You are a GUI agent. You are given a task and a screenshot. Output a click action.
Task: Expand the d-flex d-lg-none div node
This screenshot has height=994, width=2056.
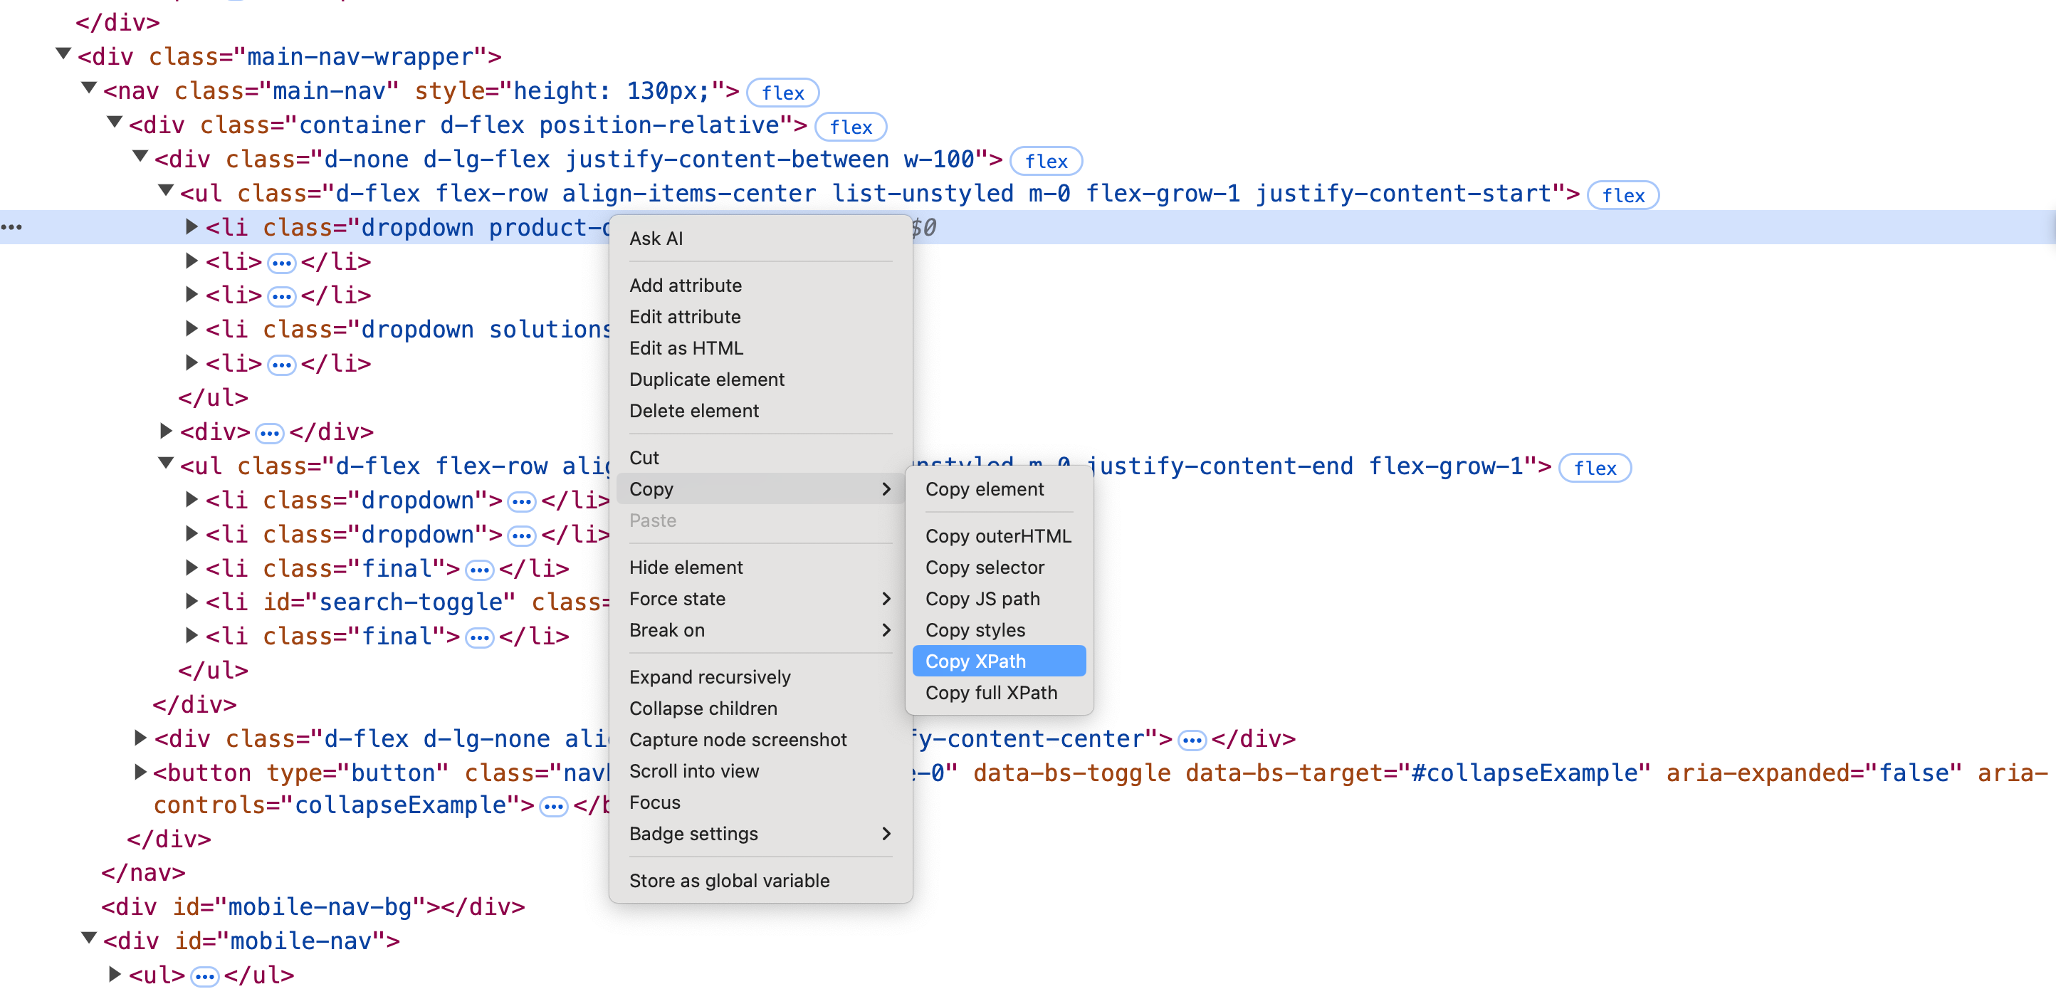(x=140, y=738)
